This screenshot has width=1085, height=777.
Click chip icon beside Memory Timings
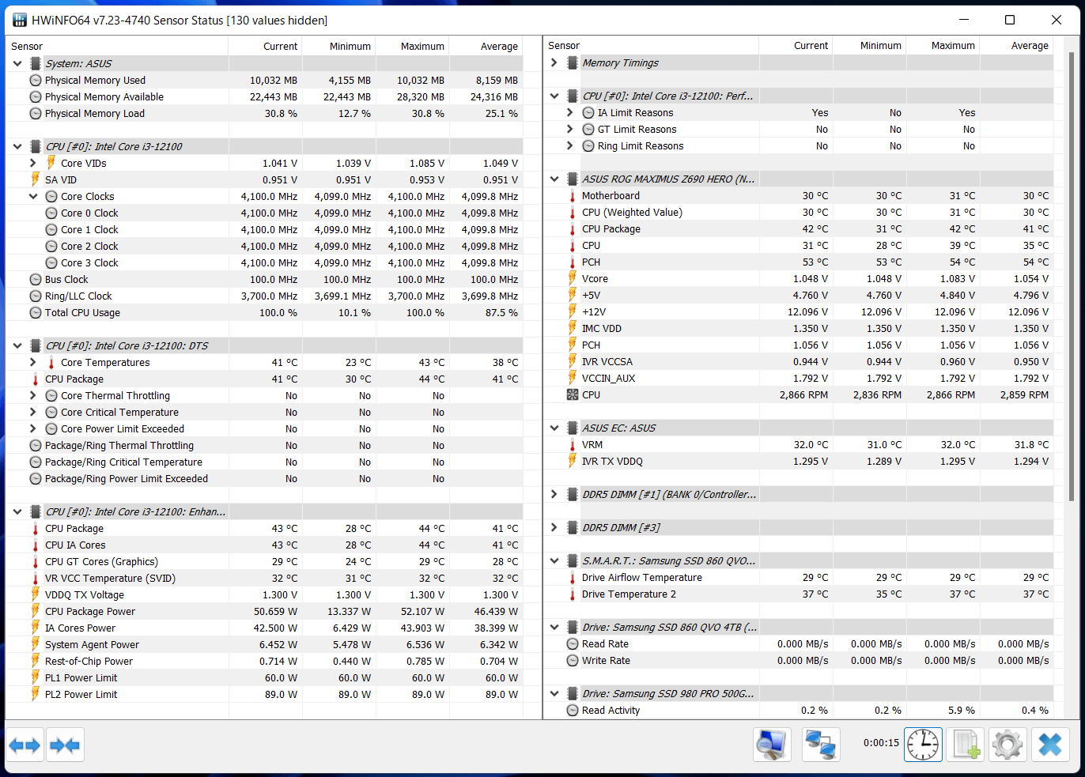[573, 62]
